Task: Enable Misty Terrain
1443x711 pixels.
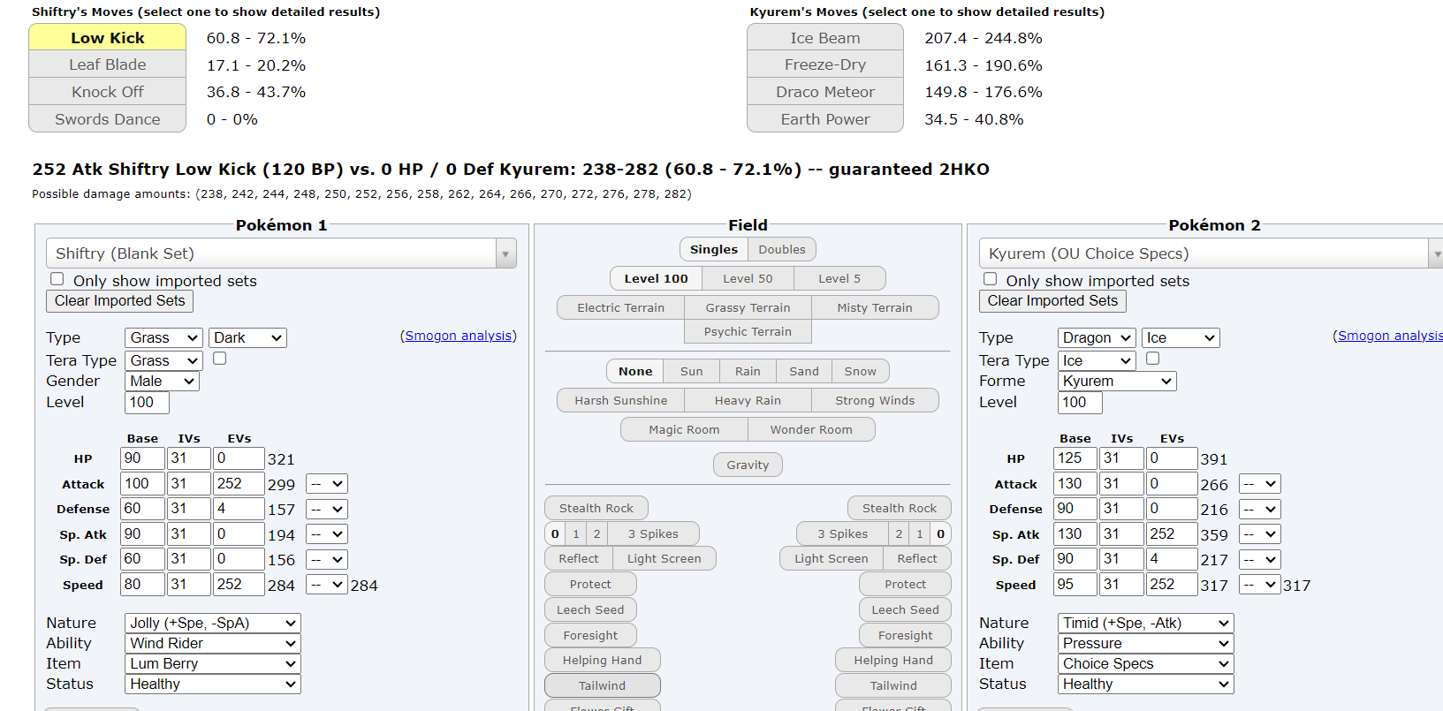Action: pos(875,307)
